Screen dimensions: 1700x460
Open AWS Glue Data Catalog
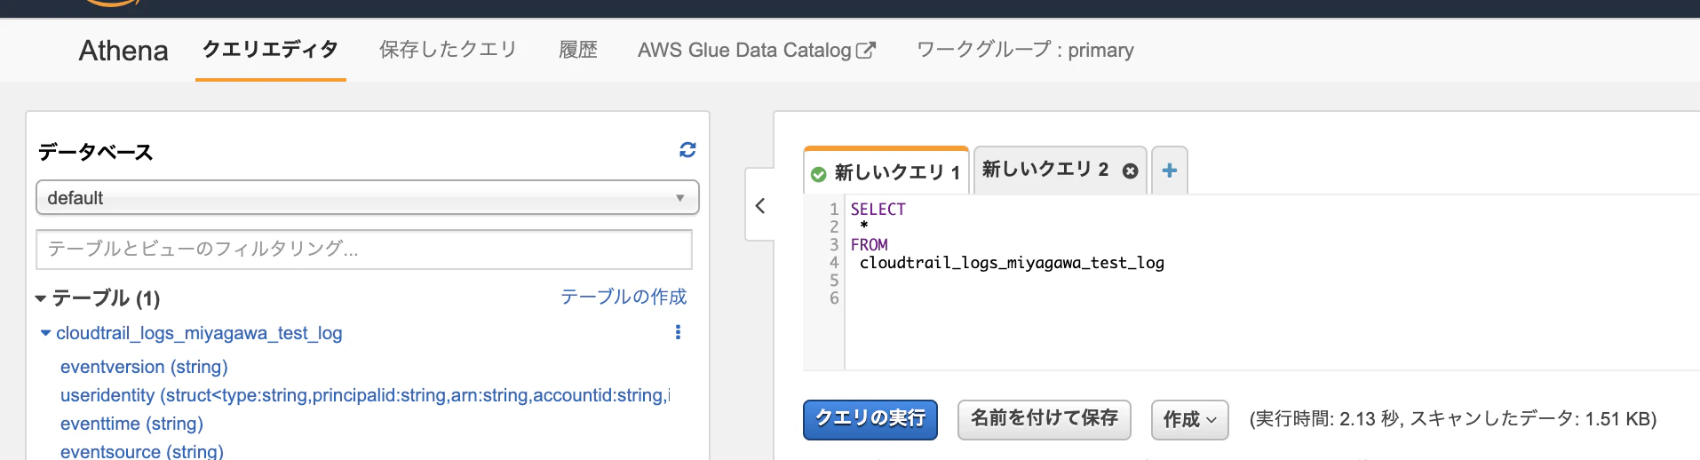tap(744, 51)
